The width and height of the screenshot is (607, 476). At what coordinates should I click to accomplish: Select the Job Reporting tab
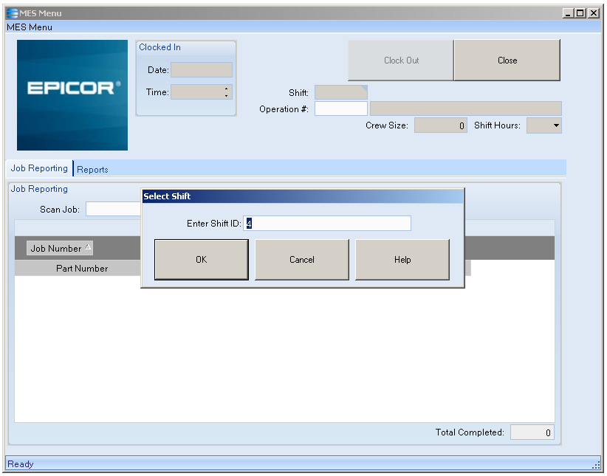click(39, 168)
